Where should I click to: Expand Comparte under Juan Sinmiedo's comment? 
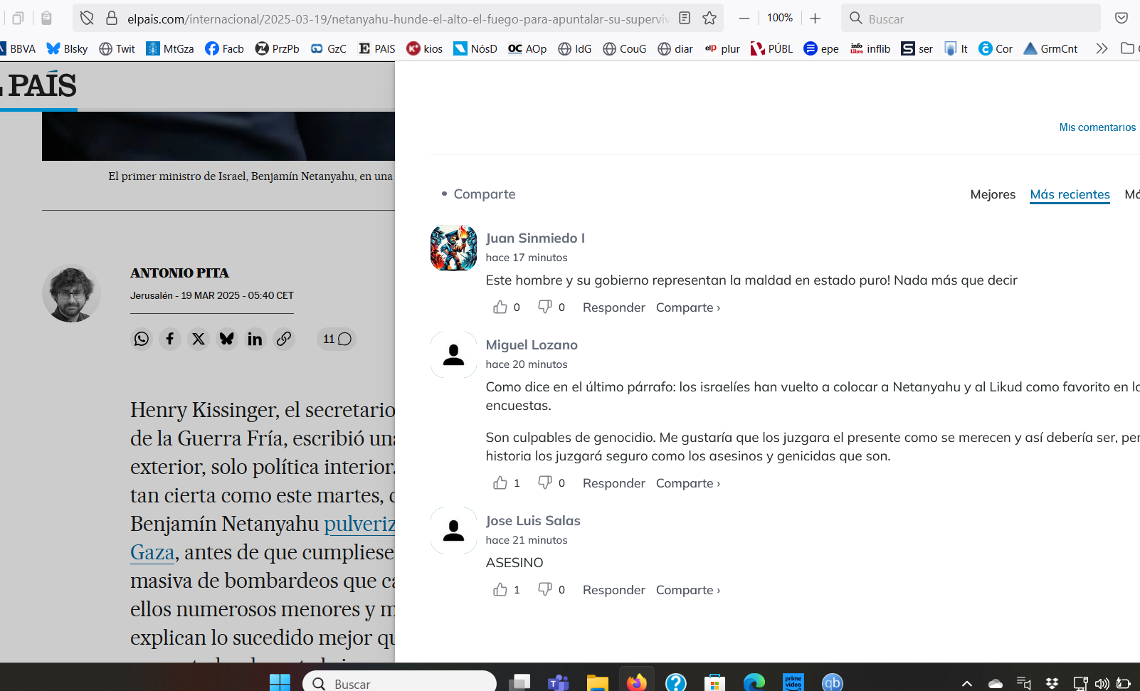(688, 307)
